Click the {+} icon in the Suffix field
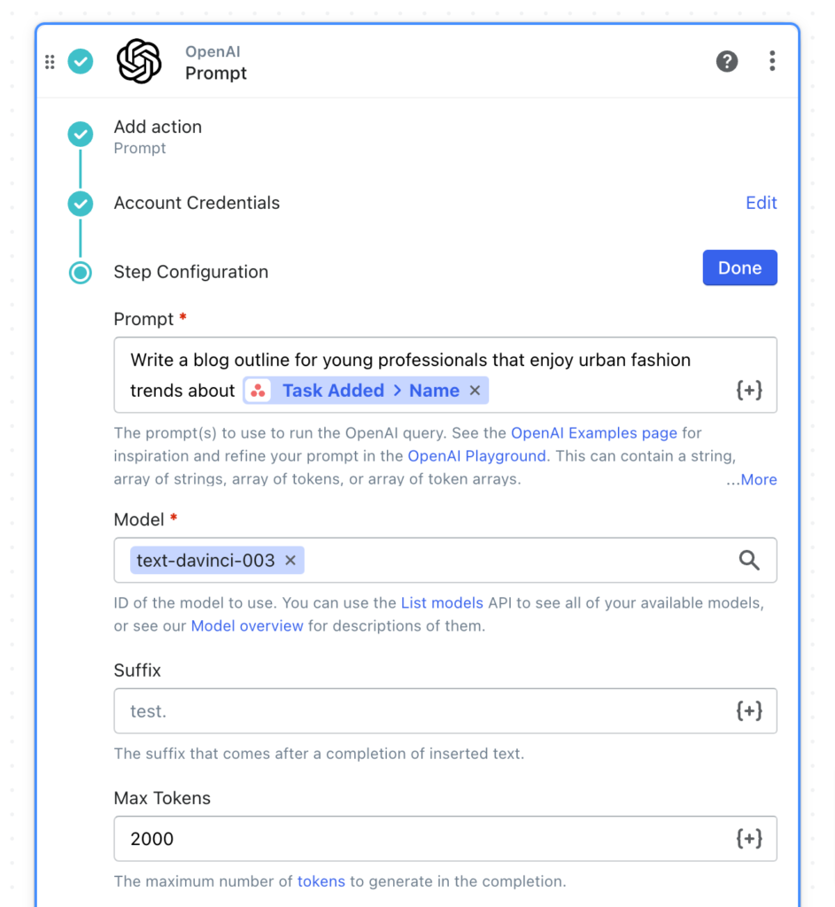The image size is (835, 907). (749, 710)
